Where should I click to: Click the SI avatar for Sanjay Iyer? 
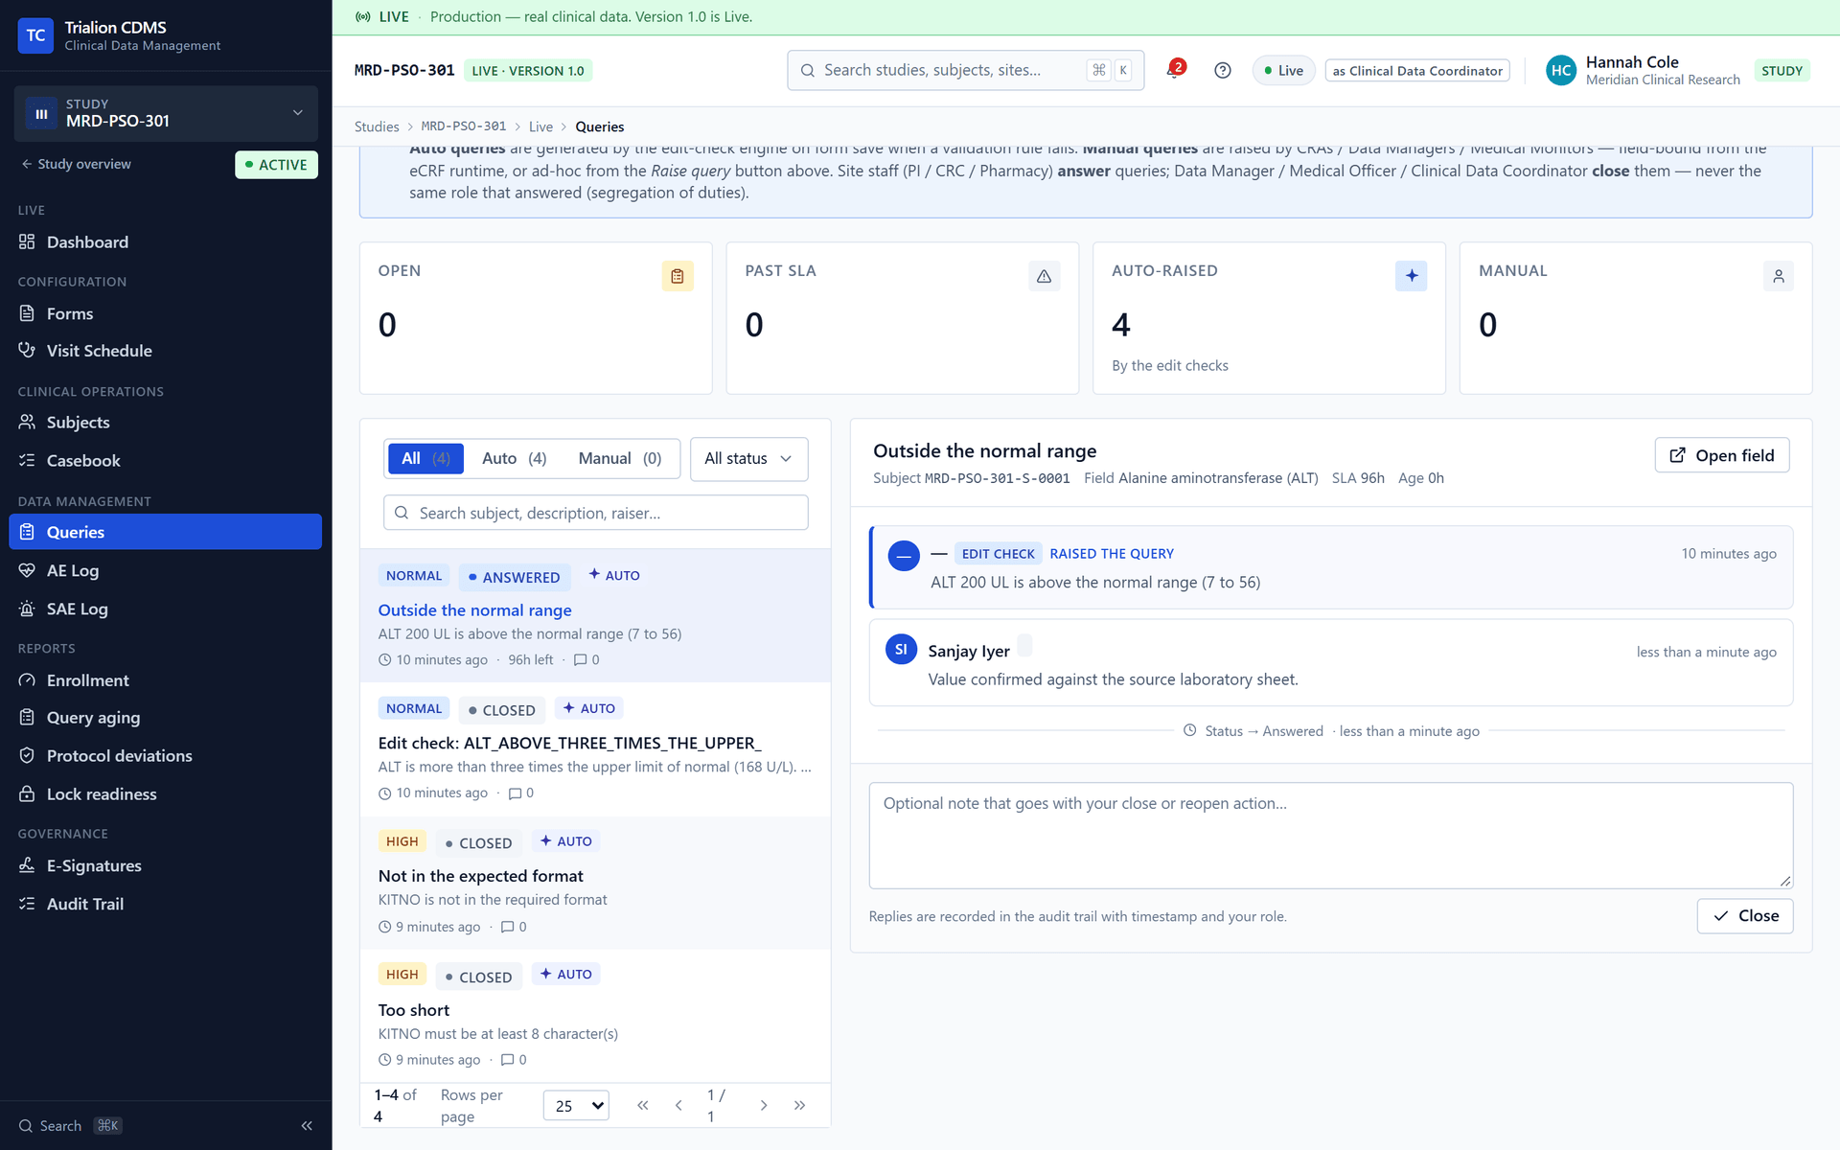(901, 650)
